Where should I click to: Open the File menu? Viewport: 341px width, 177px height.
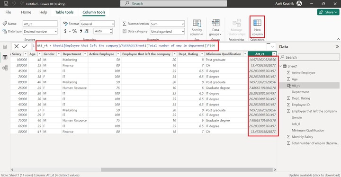click(x=8, y=12)
